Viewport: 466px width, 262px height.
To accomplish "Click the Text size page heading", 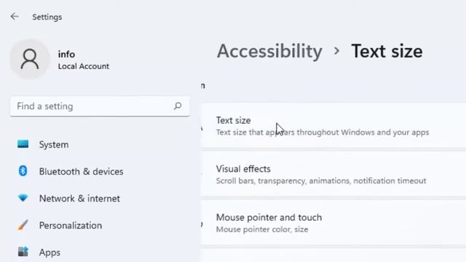I will [387, 52].
